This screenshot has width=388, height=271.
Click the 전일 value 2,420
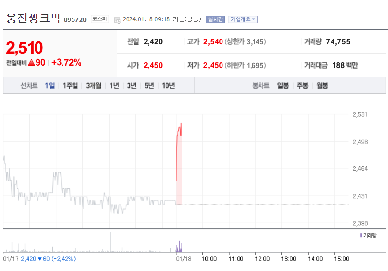click(x=153, y=42)
